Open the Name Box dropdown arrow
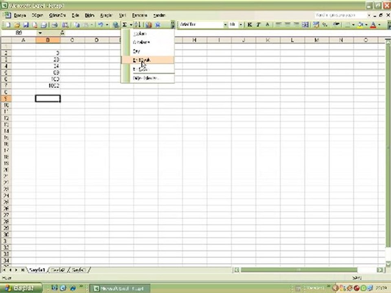Viewport: 391px width, 293px height. pos(40,33)
